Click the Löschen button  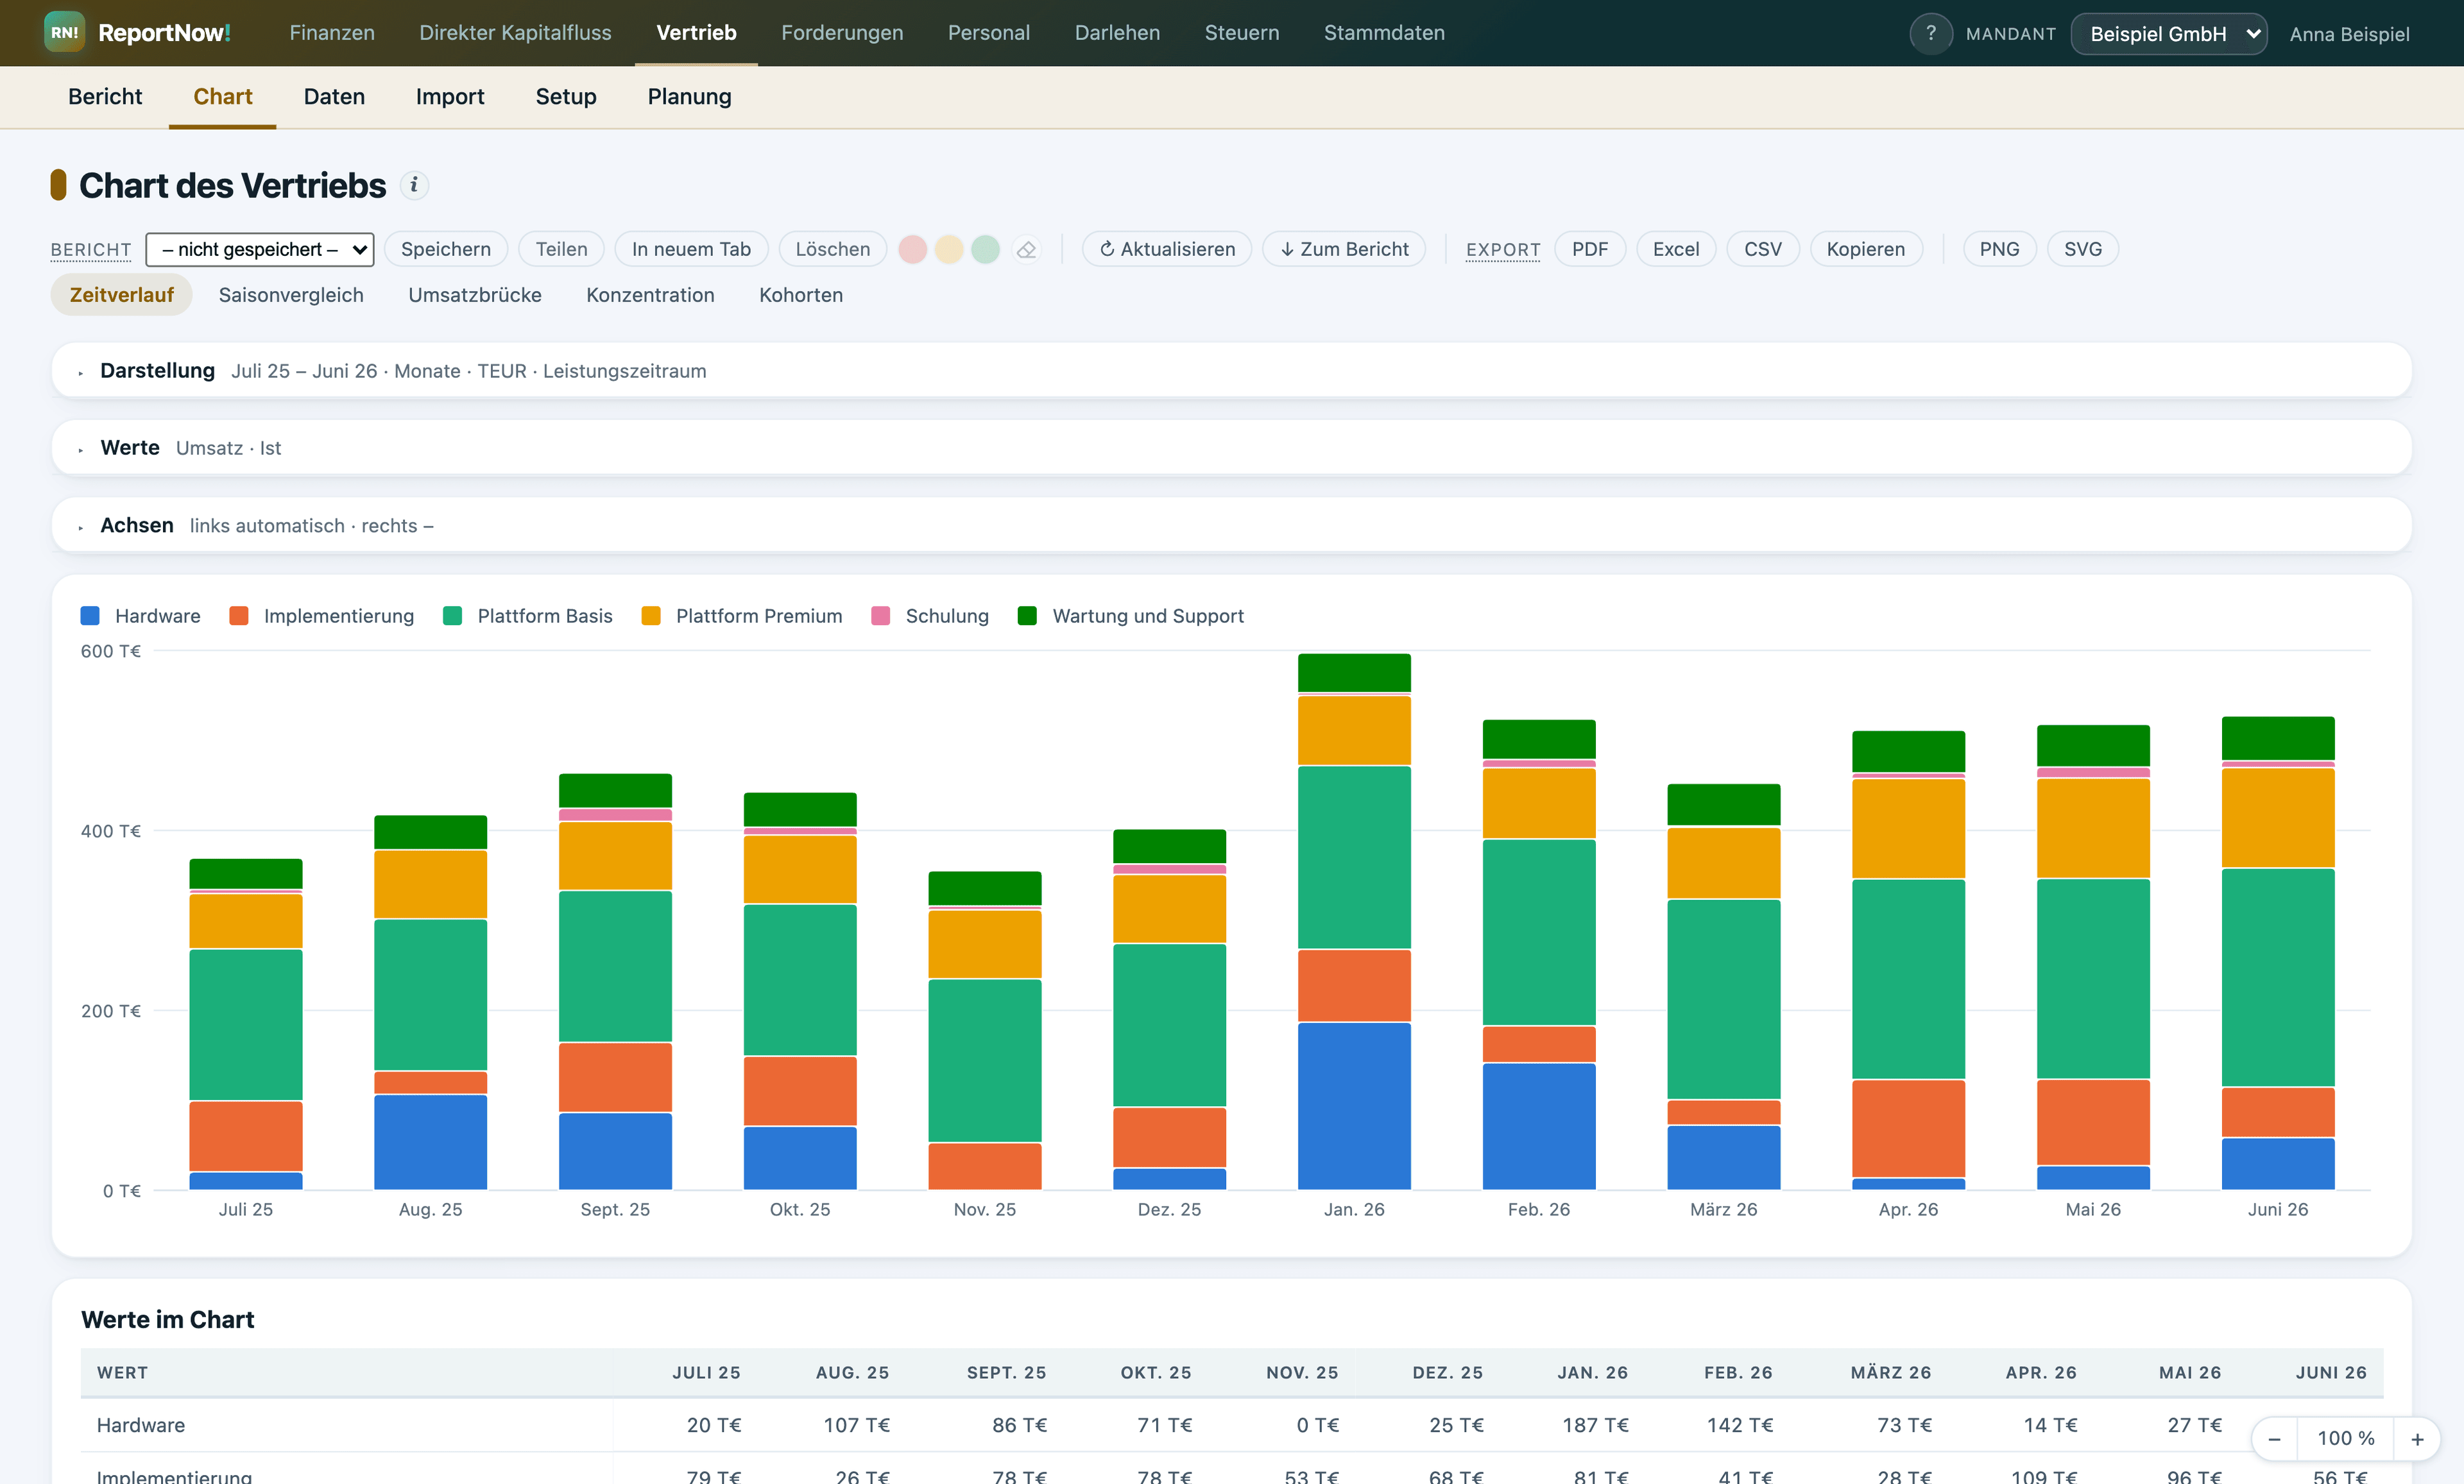tap(833, 249)
